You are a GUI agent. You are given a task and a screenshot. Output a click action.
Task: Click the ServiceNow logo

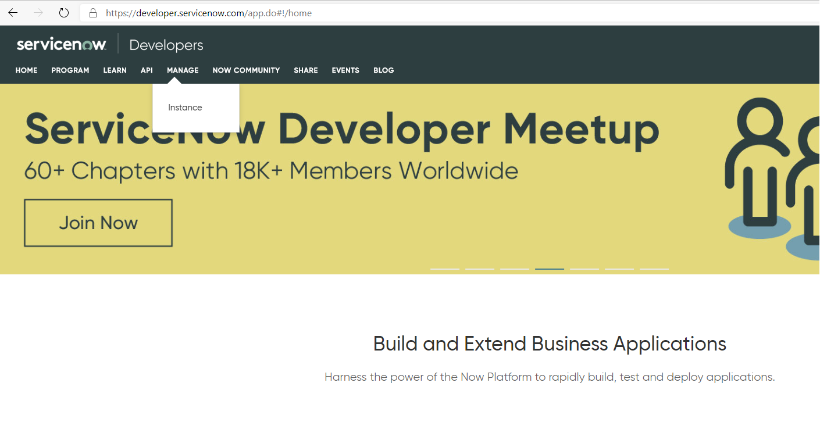click(62, 45)
